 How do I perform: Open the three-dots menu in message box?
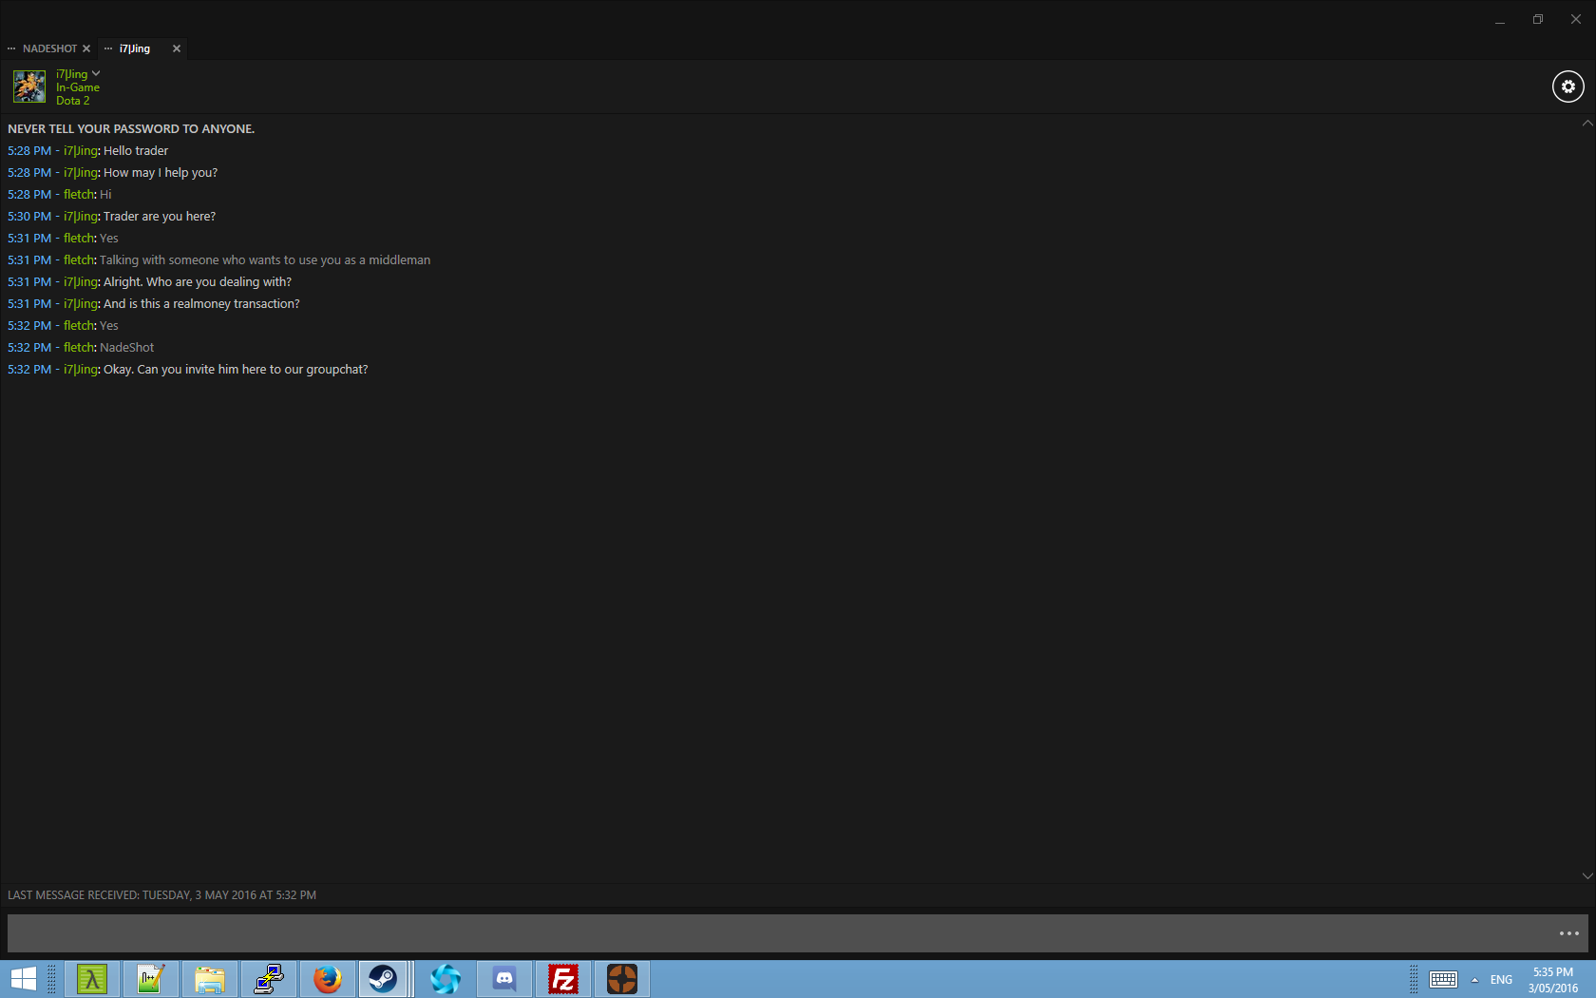click(1568, 933)
